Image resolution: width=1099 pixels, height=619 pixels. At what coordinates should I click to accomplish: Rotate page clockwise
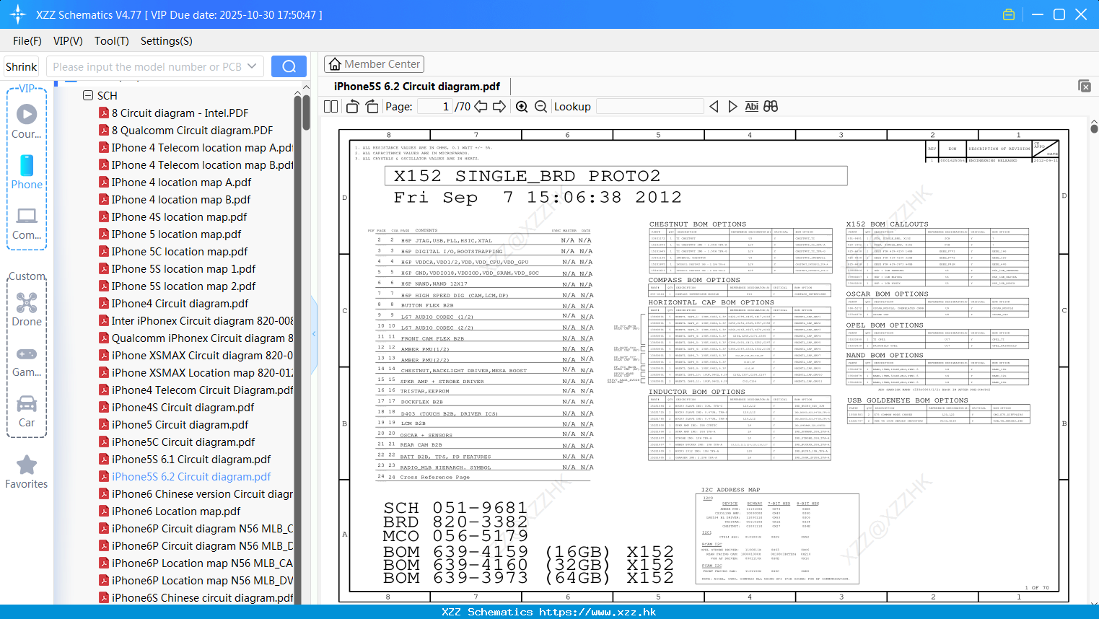pos(372,107)
